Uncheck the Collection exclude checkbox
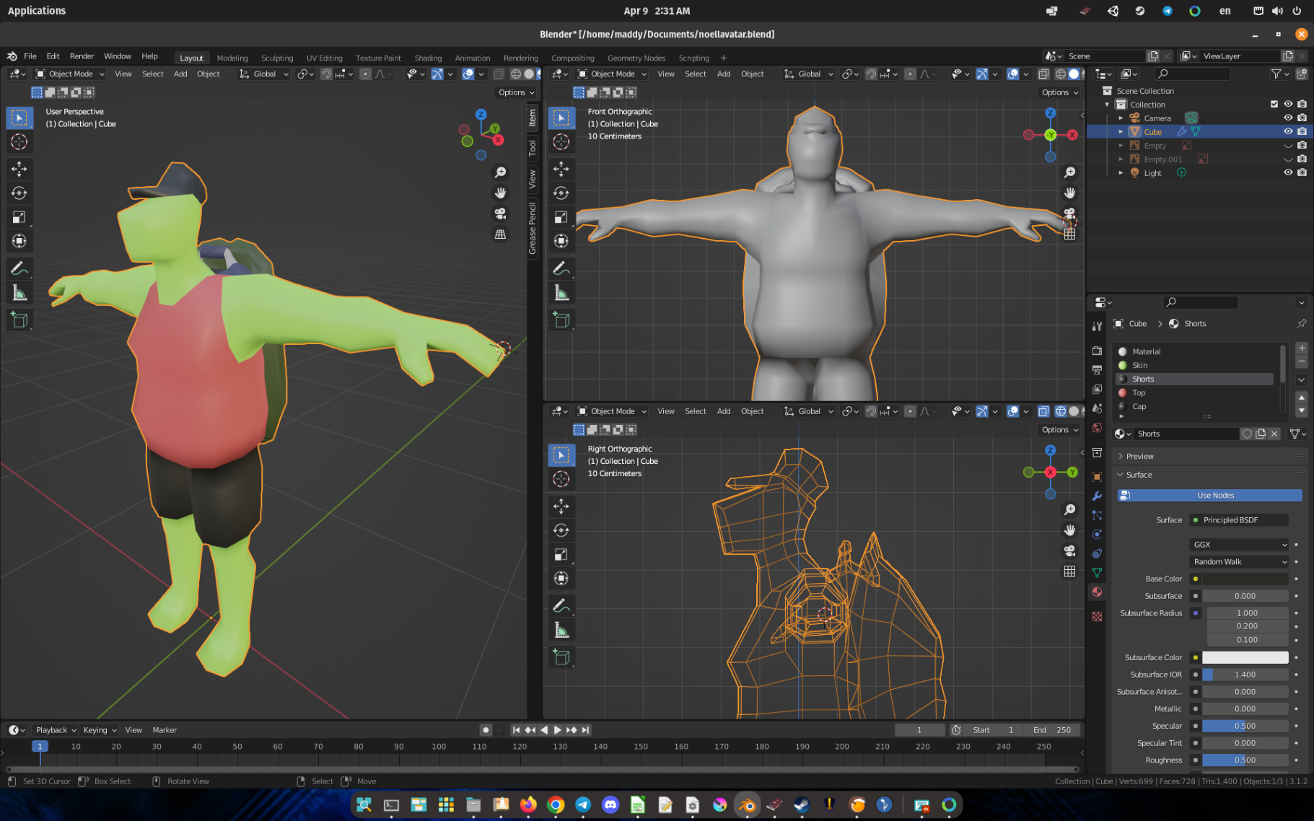 click(1274, 104)
